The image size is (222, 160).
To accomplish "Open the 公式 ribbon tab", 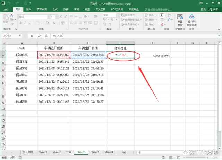I will (55, 9).
